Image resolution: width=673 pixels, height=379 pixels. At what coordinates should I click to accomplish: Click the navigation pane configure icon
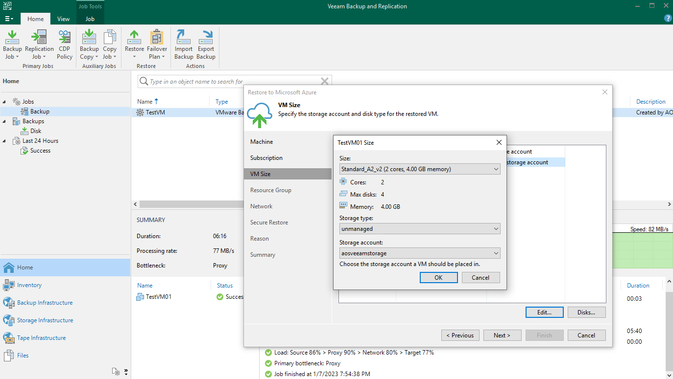pos(116,371)
